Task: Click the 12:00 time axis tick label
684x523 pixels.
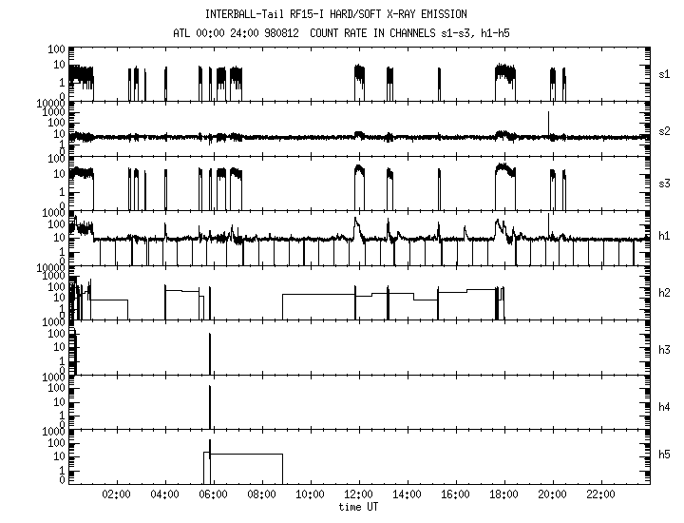Action: (358, 495)
